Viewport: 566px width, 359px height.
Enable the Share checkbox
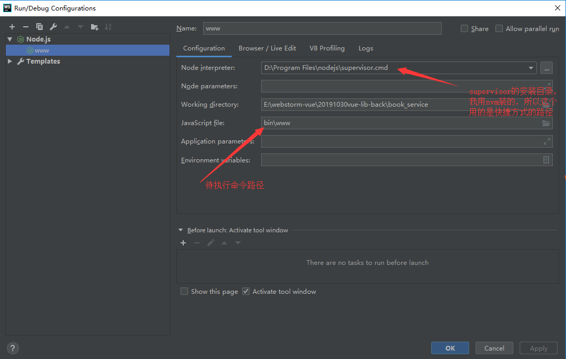click(464, 28)
